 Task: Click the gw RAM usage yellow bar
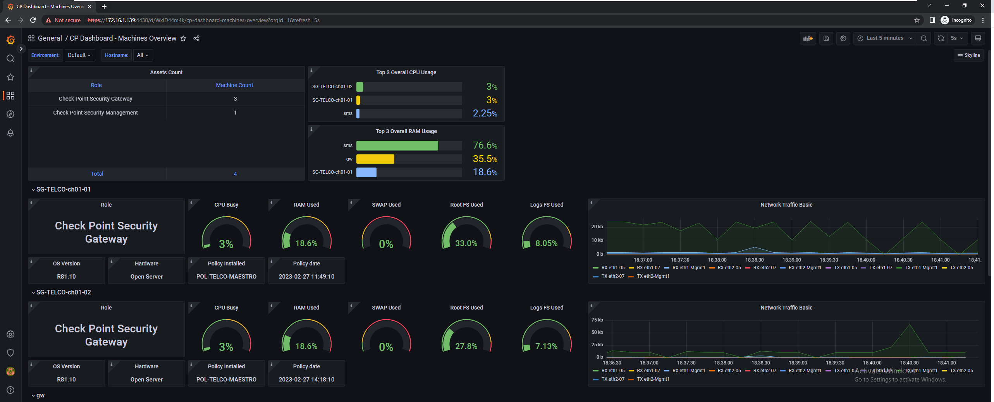click(x=375, y=159)
